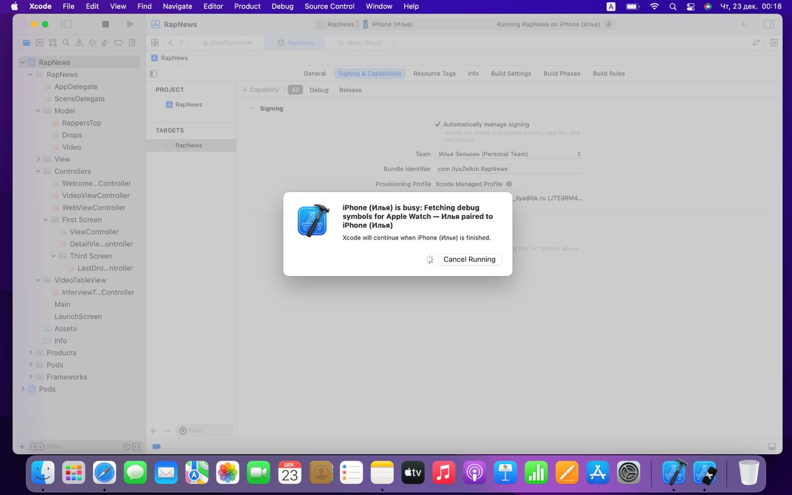792x495 pixels.
Task: Click the add Capability button
Action: [x=260, y=90]
